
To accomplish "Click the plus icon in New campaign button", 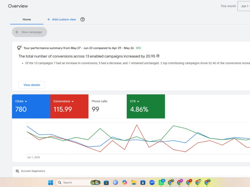I will point(17,32).
